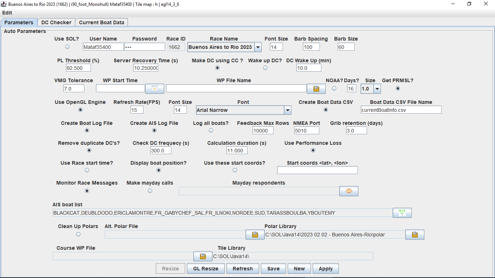Click the PL Threshold (%) input field

[x=78, y=68]
